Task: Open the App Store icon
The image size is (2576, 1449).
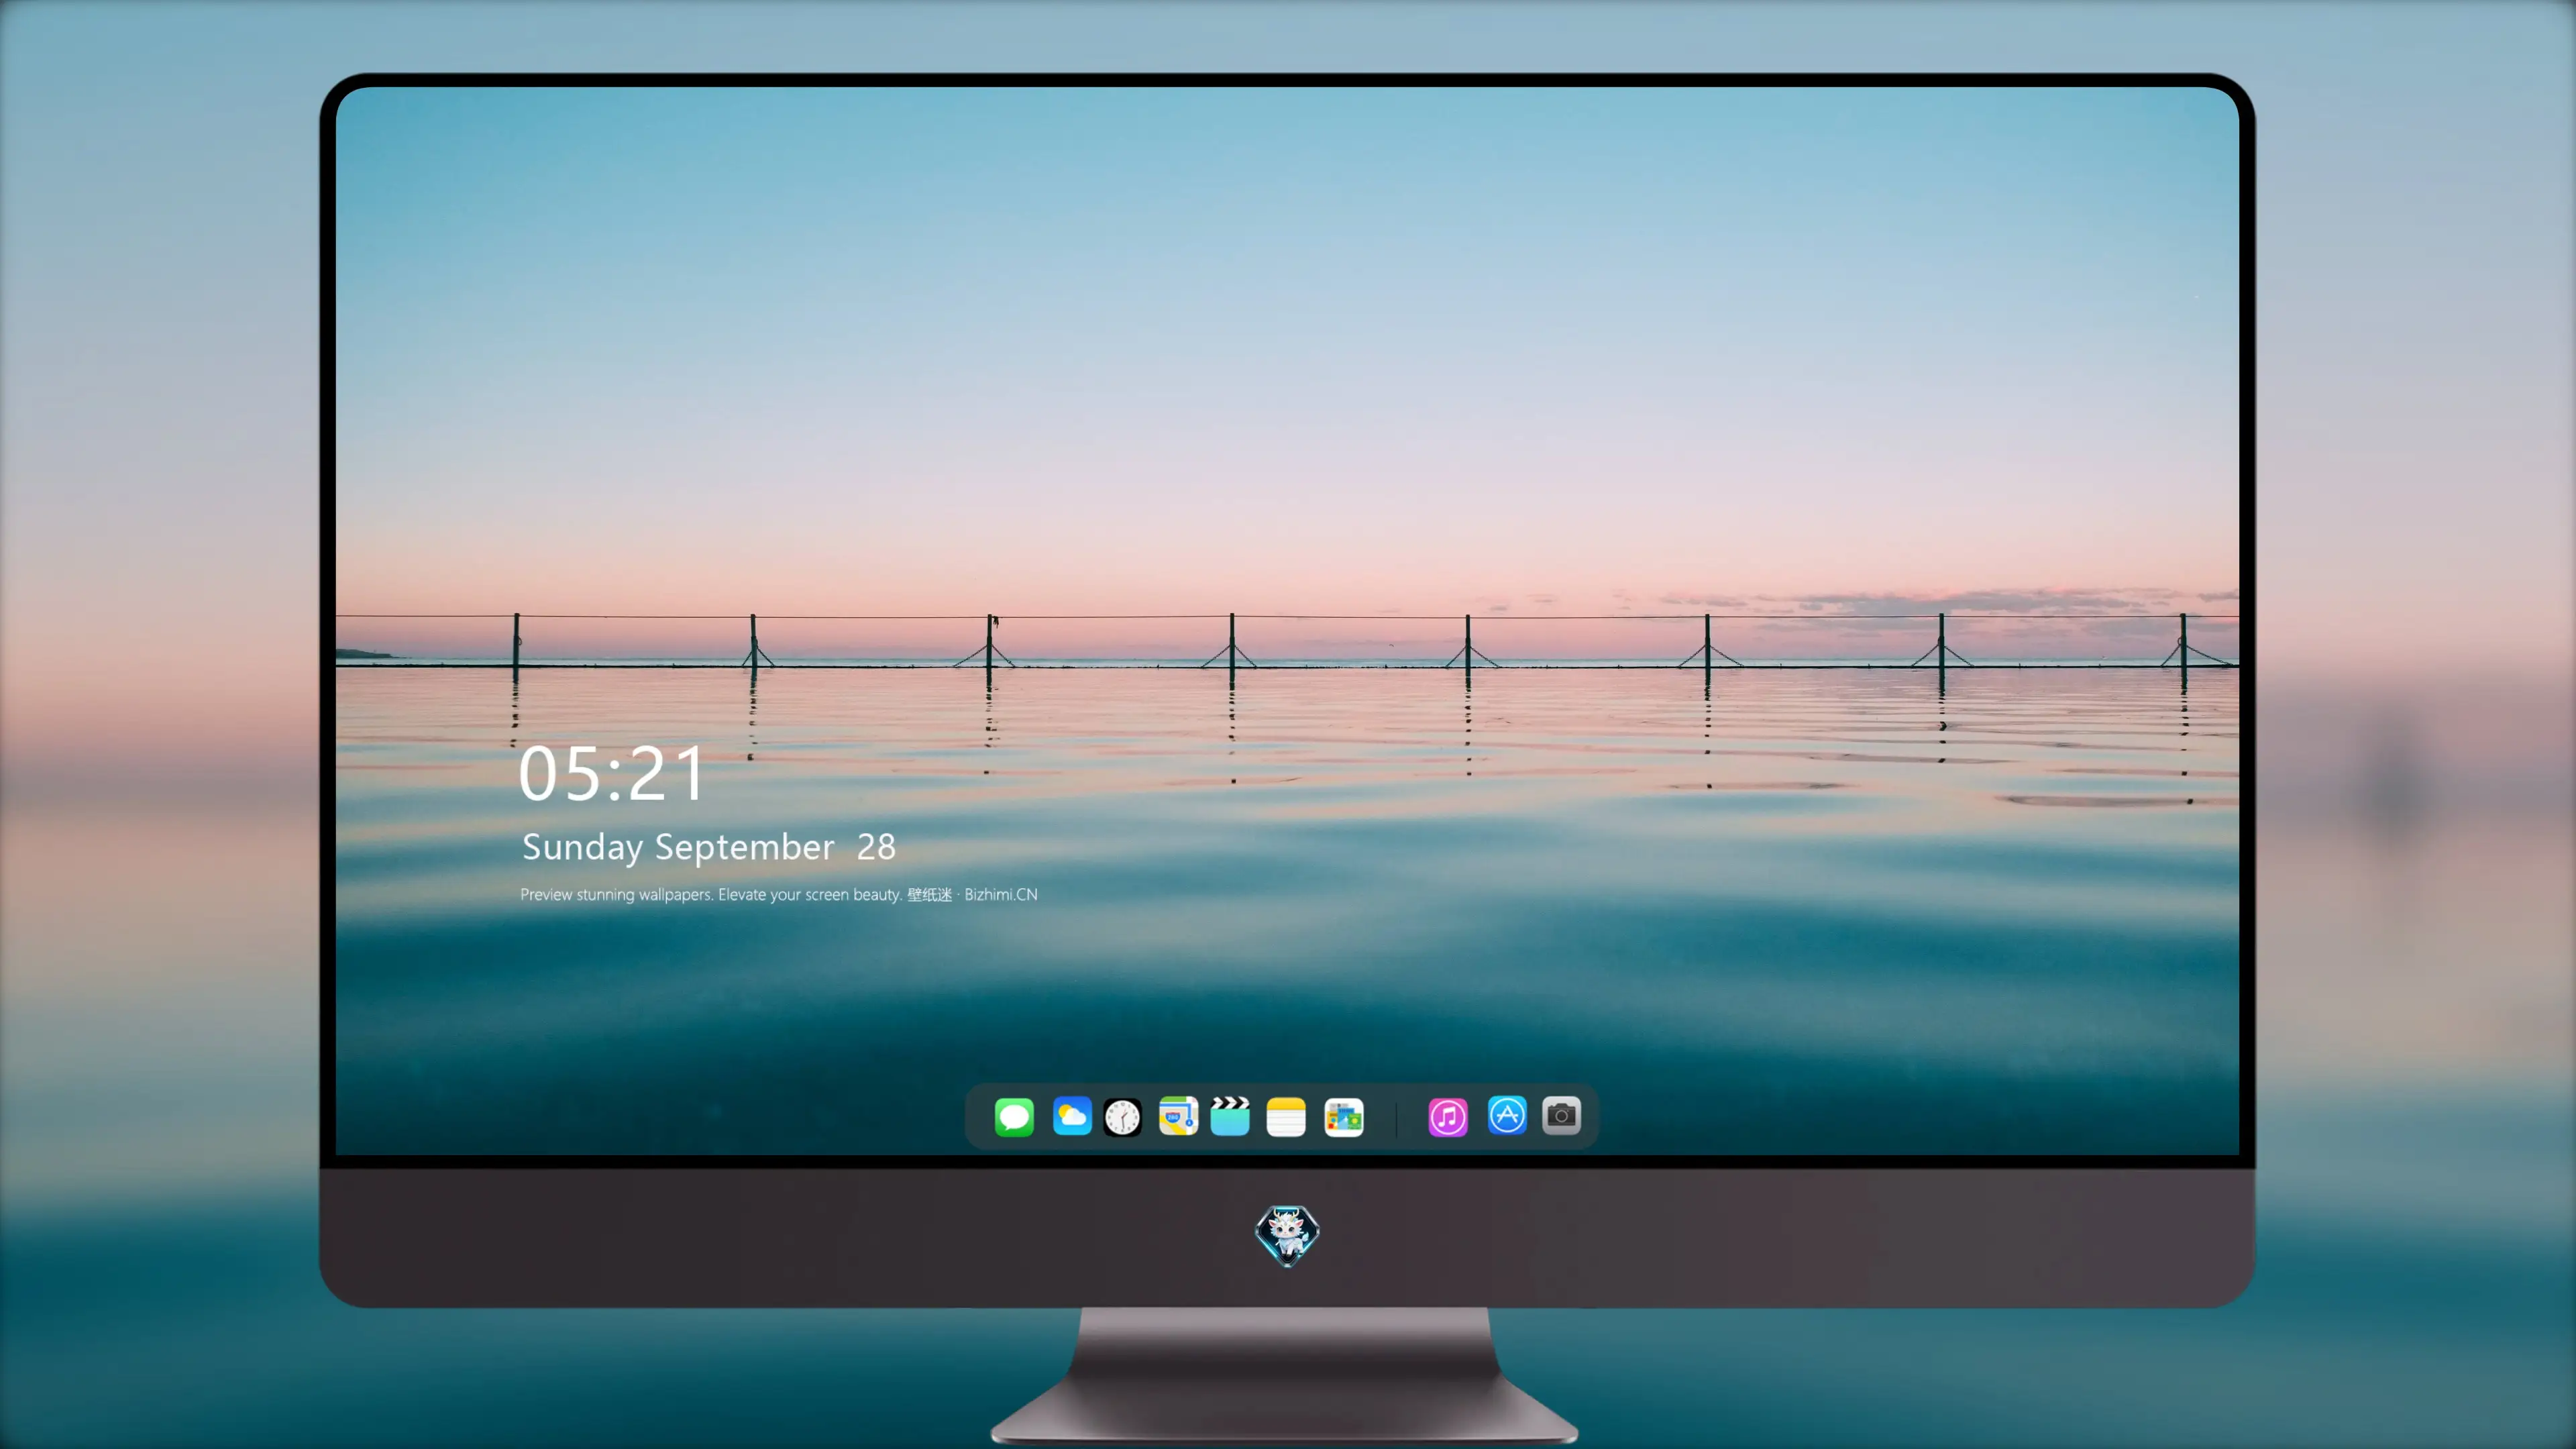Action: (1507, 1115)
